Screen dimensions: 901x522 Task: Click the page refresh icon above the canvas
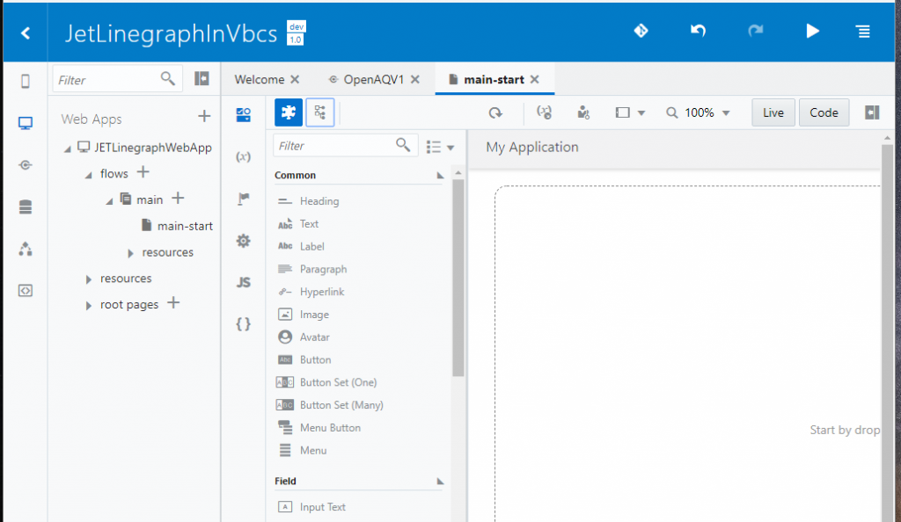tap(495, 112)
